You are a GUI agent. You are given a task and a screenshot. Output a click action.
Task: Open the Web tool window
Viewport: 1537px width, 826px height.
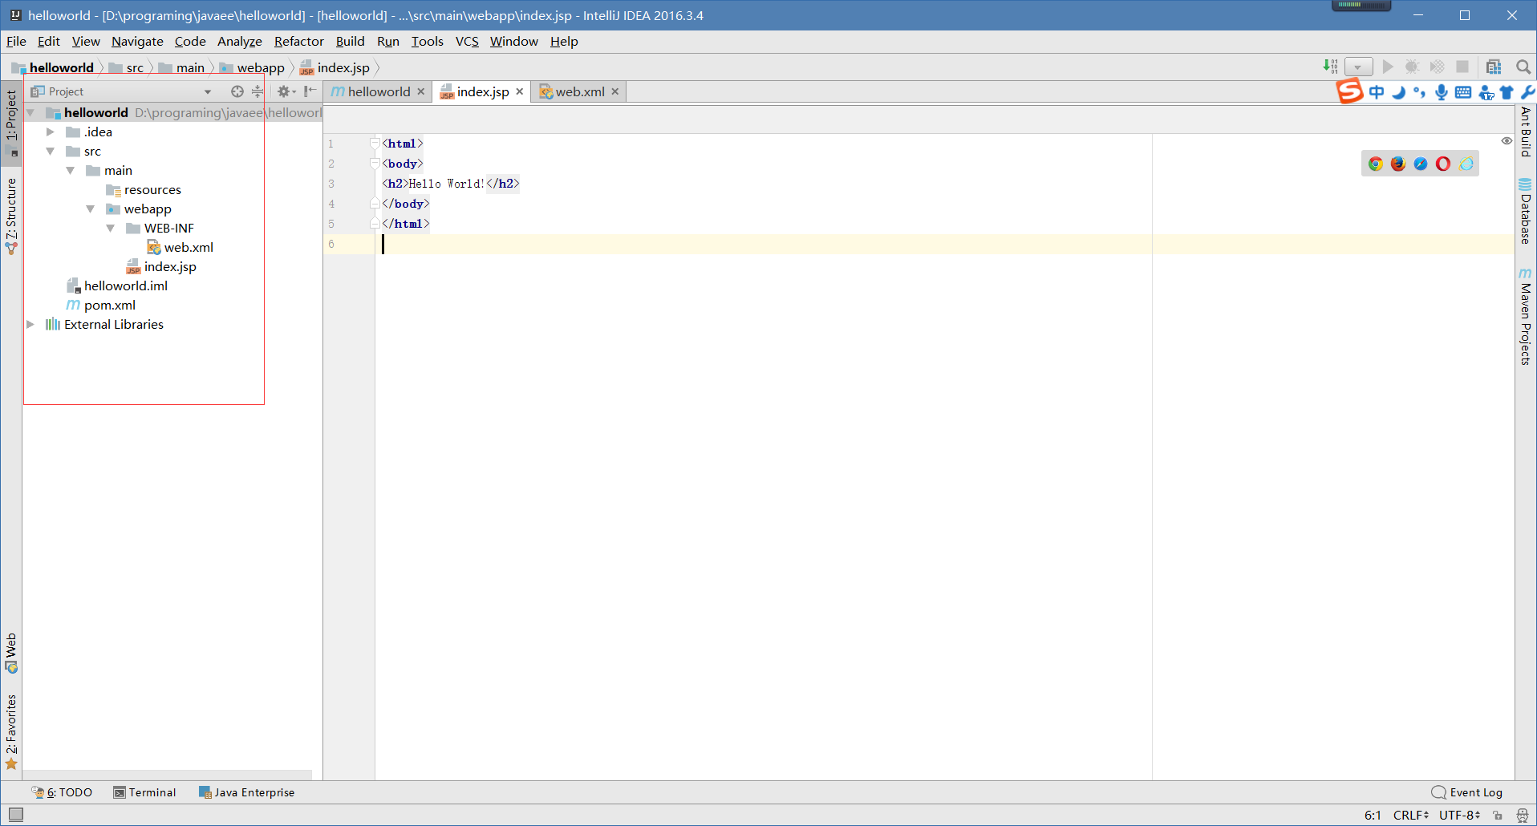(11, 654)
